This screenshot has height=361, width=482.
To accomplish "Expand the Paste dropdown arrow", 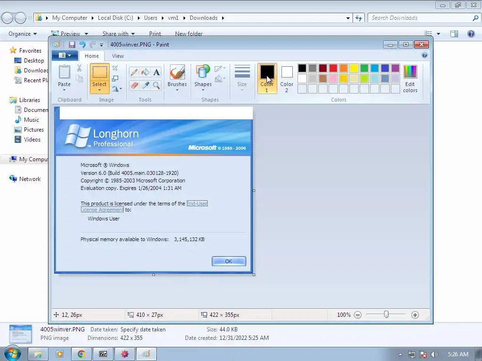I will point(64,90).
